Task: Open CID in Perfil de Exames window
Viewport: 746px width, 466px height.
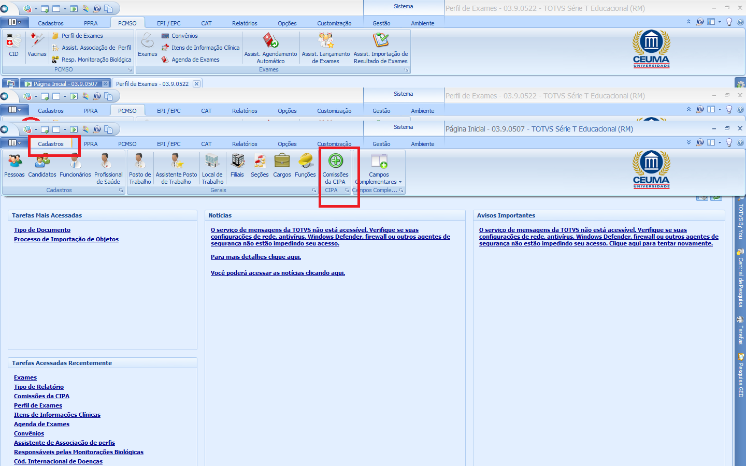Action: pyautogui.click(x=13, y=46)
